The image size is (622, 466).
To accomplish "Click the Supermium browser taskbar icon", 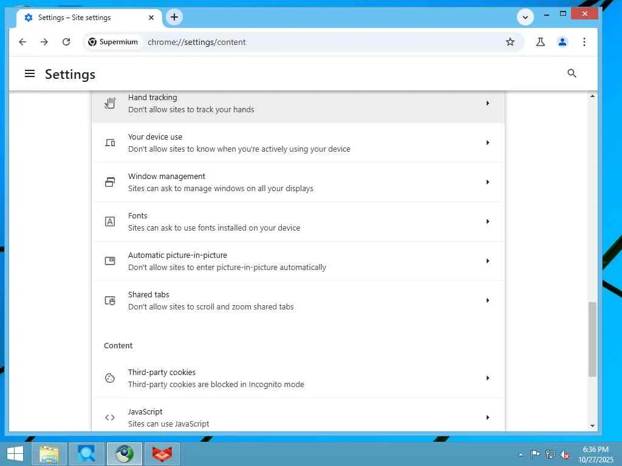I will [124, 454].
